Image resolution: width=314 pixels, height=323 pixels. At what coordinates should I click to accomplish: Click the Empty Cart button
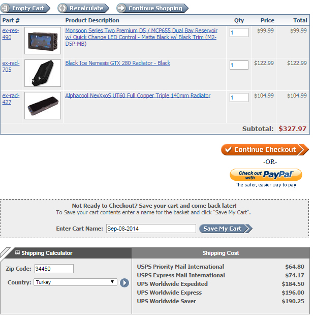[x=25, y=8]
